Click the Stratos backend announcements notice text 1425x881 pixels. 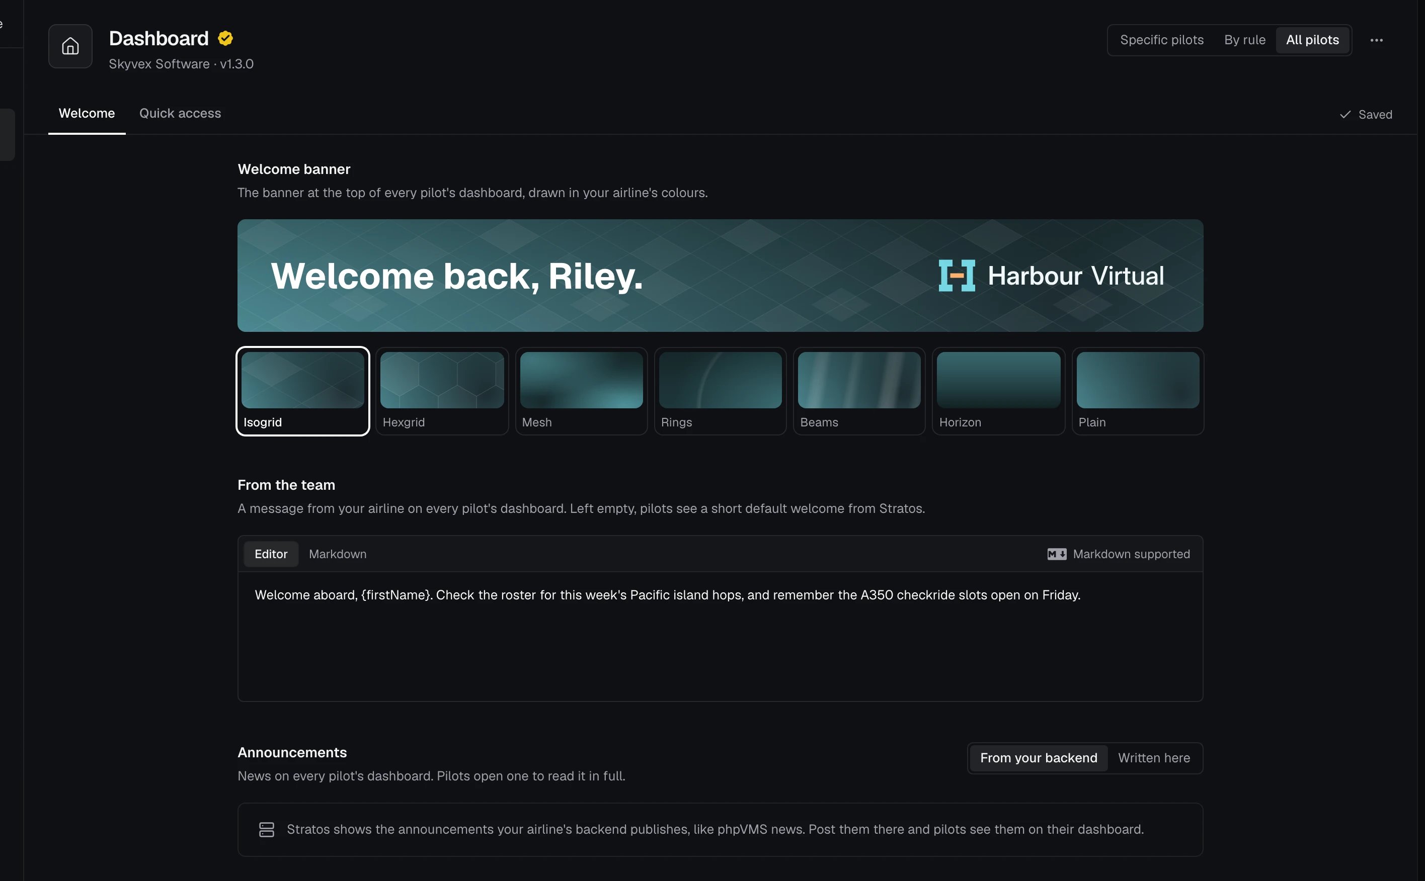click(715, 829)
